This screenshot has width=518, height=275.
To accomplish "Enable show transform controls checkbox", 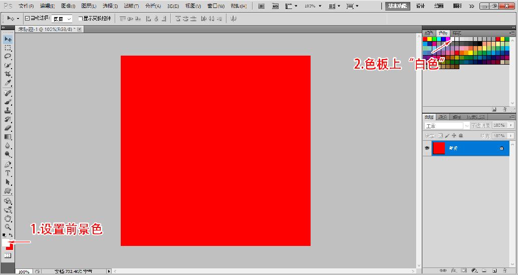I will 80,19.
